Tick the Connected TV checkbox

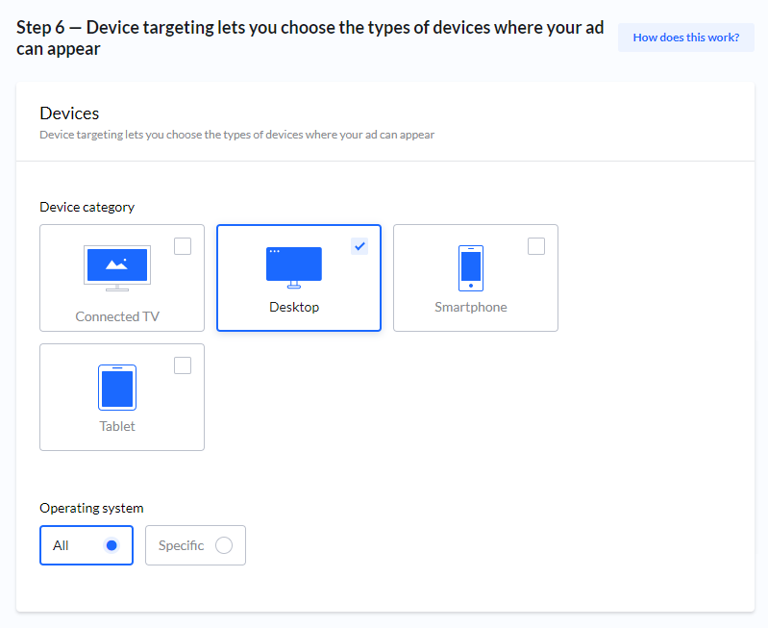coord(183,246)
